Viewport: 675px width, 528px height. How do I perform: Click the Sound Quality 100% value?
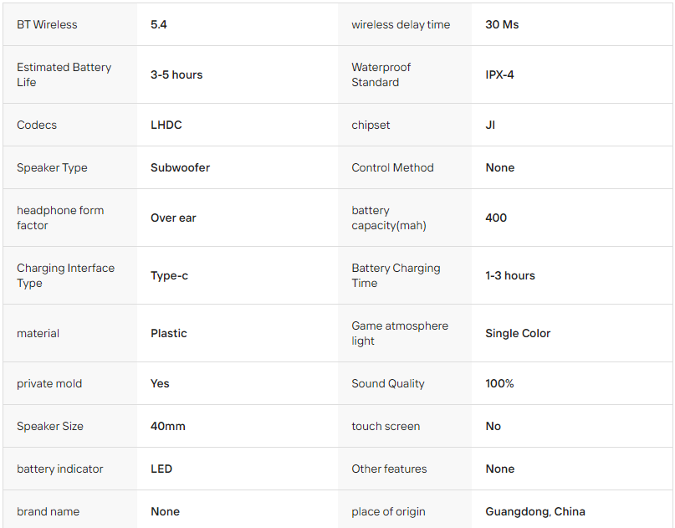tap(499, 383)
